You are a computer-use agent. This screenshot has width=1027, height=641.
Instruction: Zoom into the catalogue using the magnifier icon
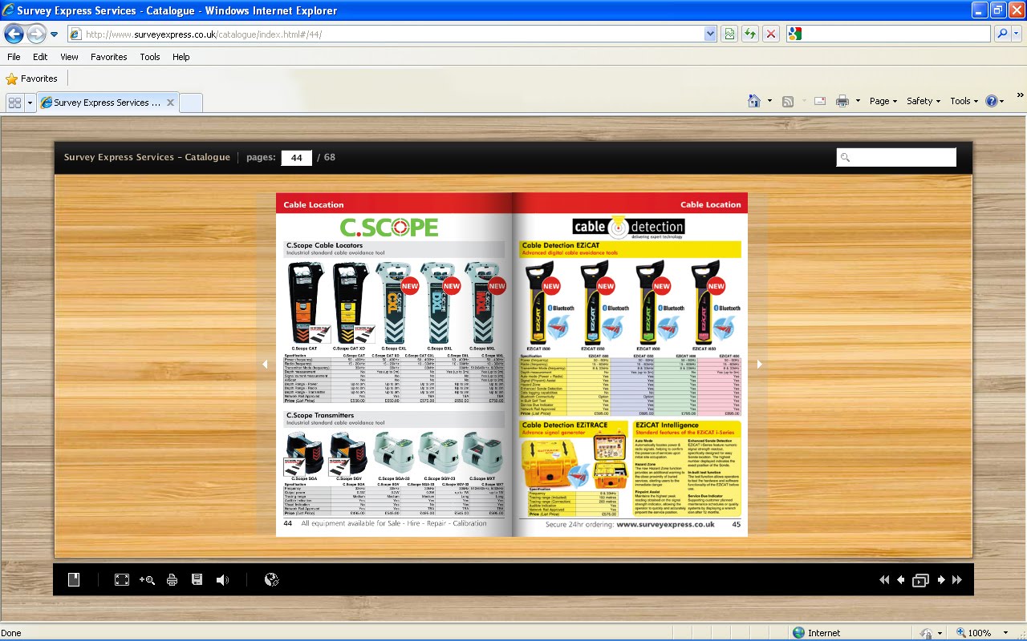(x=147, y=579)
